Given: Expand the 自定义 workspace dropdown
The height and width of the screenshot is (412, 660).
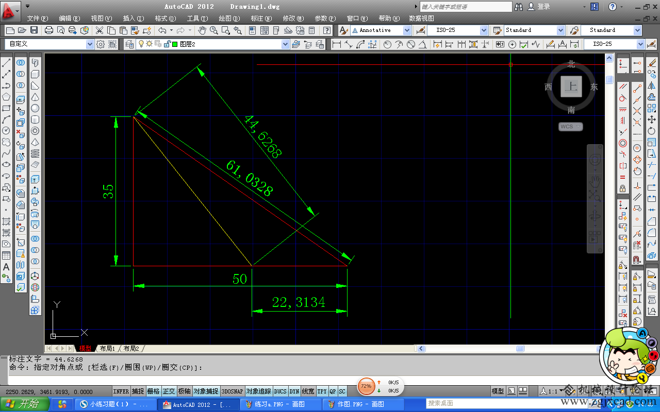Looking at the screenshot, I should pos(90,44).
